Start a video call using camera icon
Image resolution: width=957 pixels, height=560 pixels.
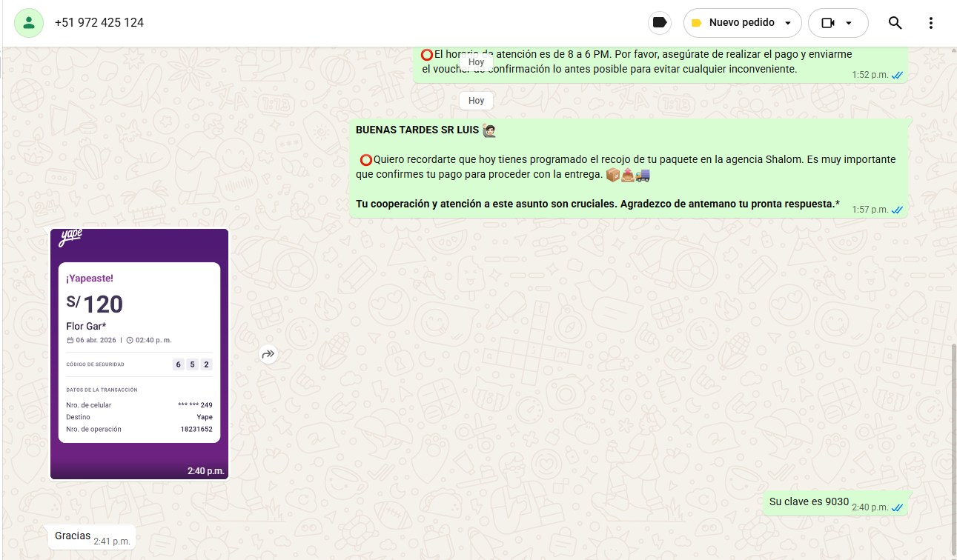point(828,23)
